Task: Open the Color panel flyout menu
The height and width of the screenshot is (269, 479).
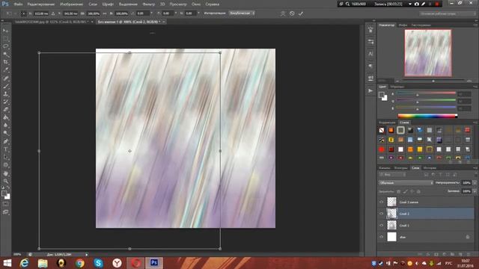Action: [475, 87]
